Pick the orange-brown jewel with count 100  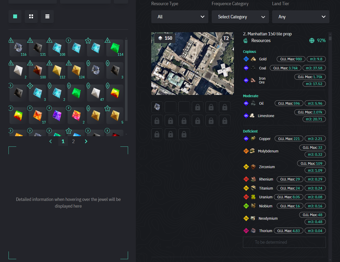pos(37,70)
